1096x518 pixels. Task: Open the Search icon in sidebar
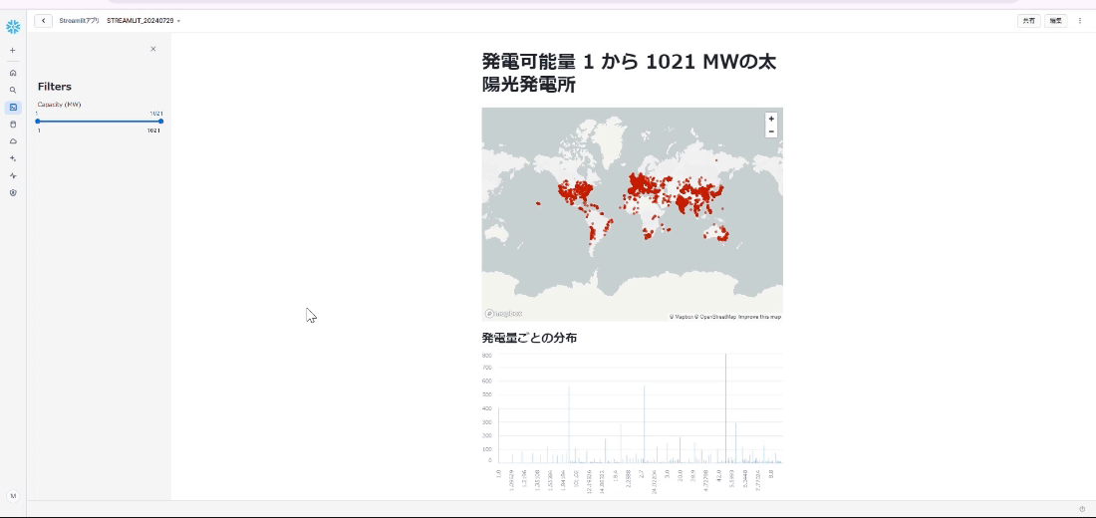pyautogui.click(x=13, y=90)
